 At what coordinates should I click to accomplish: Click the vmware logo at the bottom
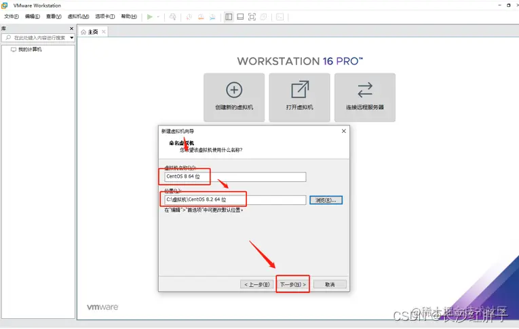pyautogui.click(x=102, y=307)
